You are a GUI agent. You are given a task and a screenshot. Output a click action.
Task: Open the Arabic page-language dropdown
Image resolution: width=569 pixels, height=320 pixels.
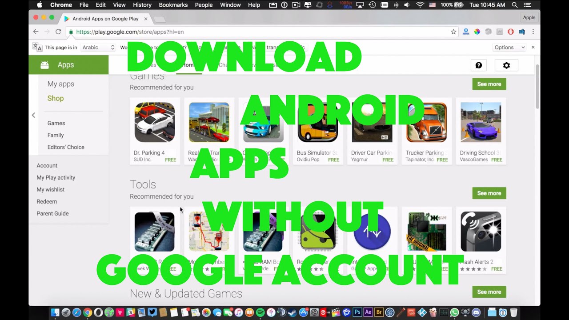tap(98, 47)
